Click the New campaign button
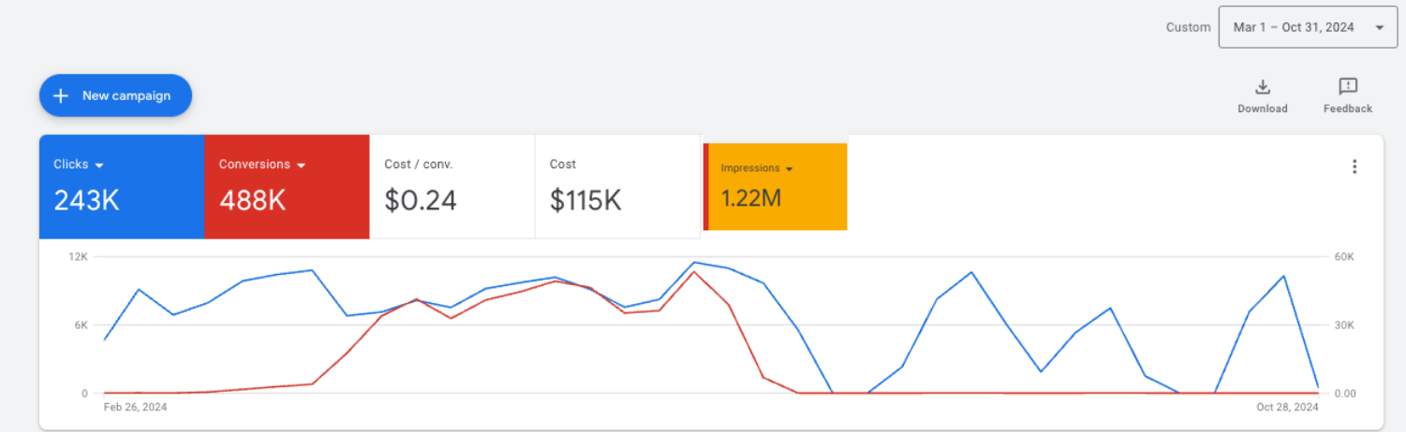 [115, 95]
